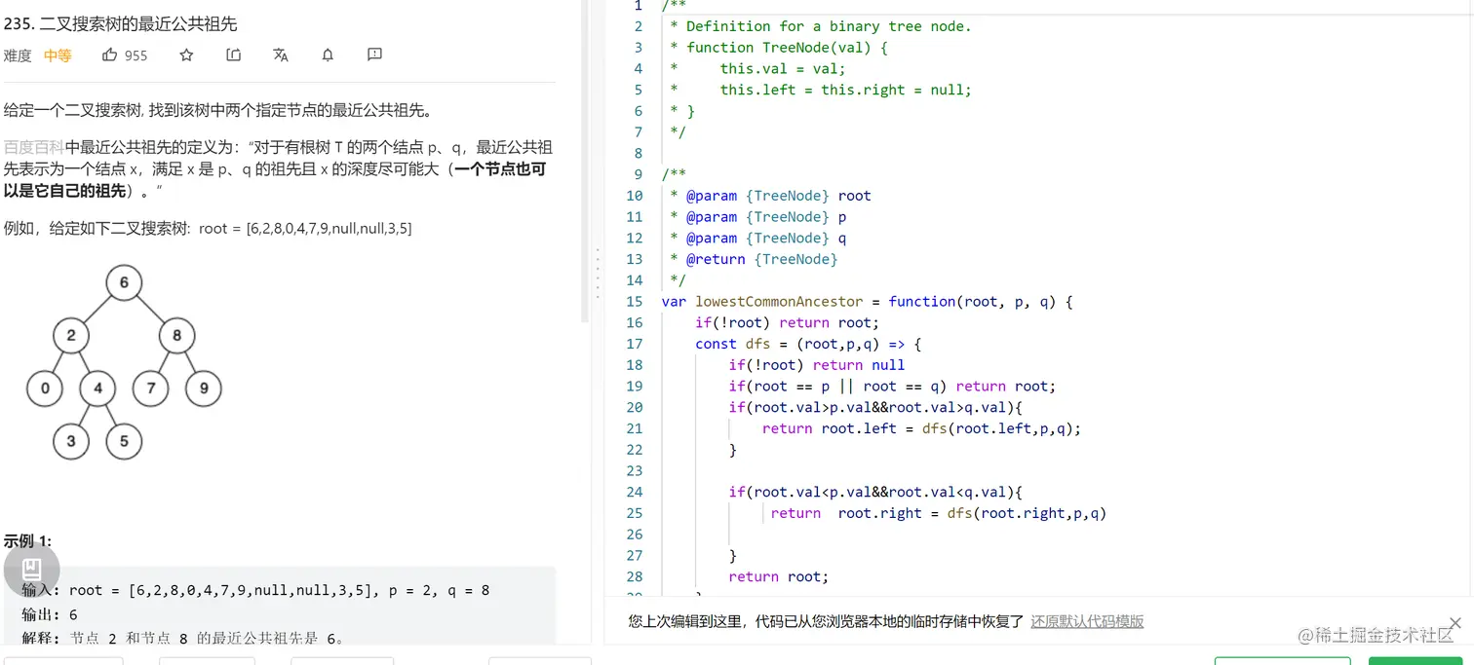The width and height of the screenshot is (1474, 665).
Task: Open the floating notebook icon button
Action: point(31,570)
